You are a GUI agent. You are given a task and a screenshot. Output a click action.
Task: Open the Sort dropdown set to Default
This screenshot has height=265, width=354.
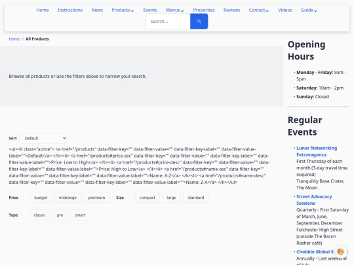click(x=43, y=138)
